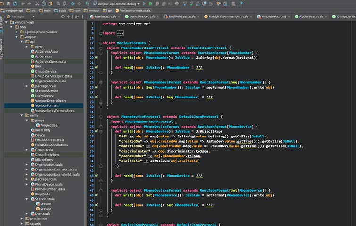The width and height of the screenshot is (356, 226).
Task: Click scroll-from-source target icon in Packages panel
Action: click(x=63, y=16)
